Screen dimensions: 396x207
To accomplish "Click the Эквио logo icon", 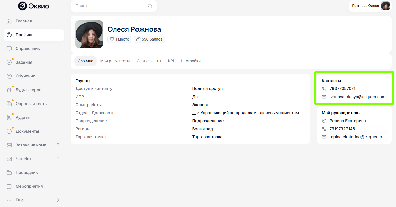I will 22,6.
